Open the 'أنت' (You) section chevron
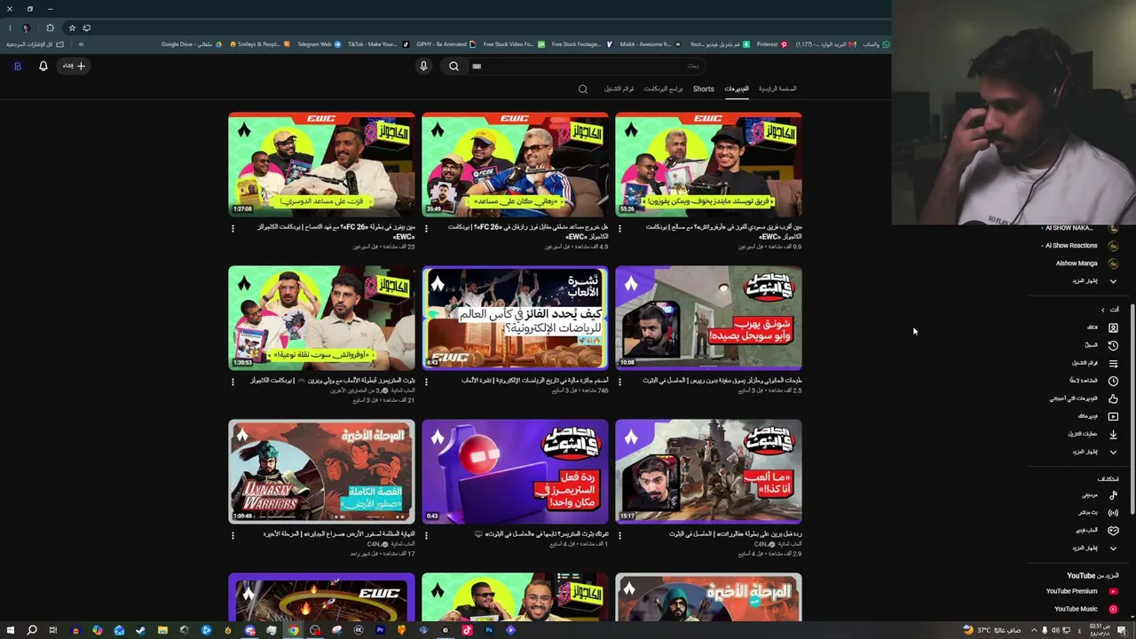Screen dimensions: 1136x639 click(x=1103, y=310)
